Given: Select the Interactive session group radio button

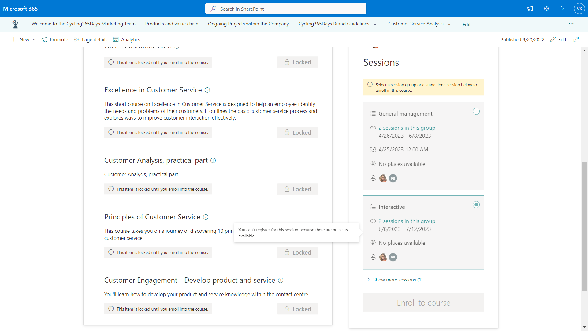Looking at the screenshot, I should (476, 205).
